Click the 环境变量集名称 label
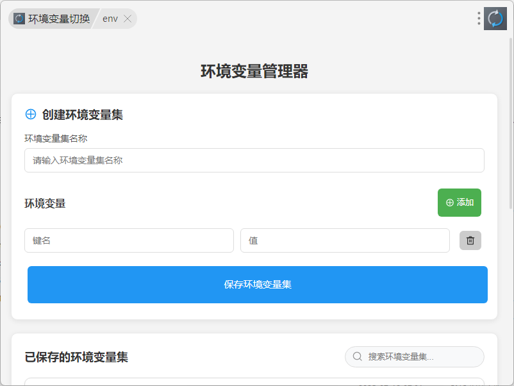Image resolution: width=514 pixels, height=386 pixels. pyautogui.click(x=56, y=138)
